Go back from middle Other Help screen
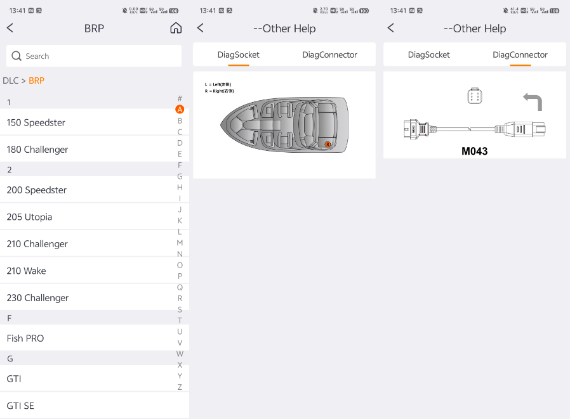 pyautogui.click(x=201, y=28)
